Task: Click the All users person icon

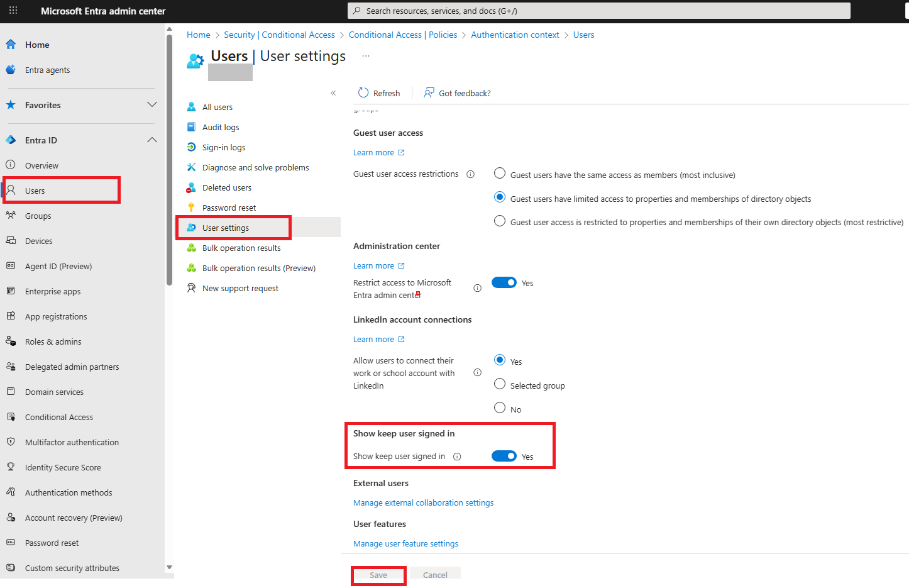Action: pos(192,107)
